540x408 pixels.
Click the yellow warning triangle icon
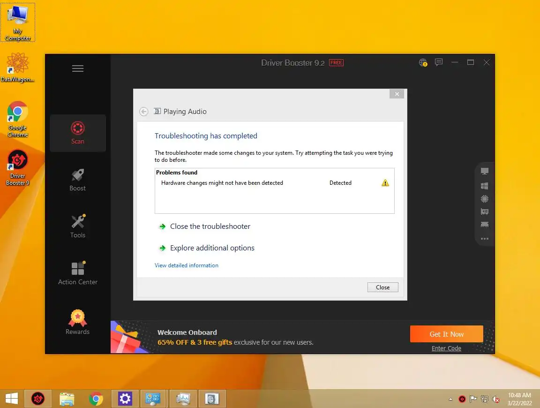pos(385,182)
